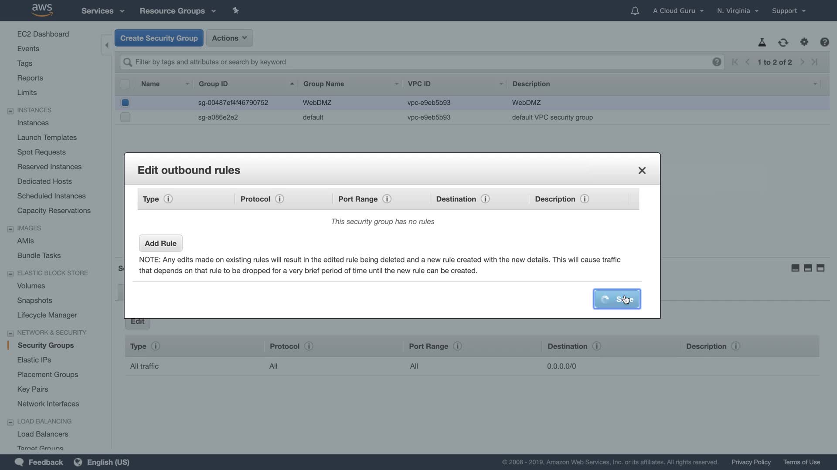Toggle the select-all header checkbox

point(125,84)
